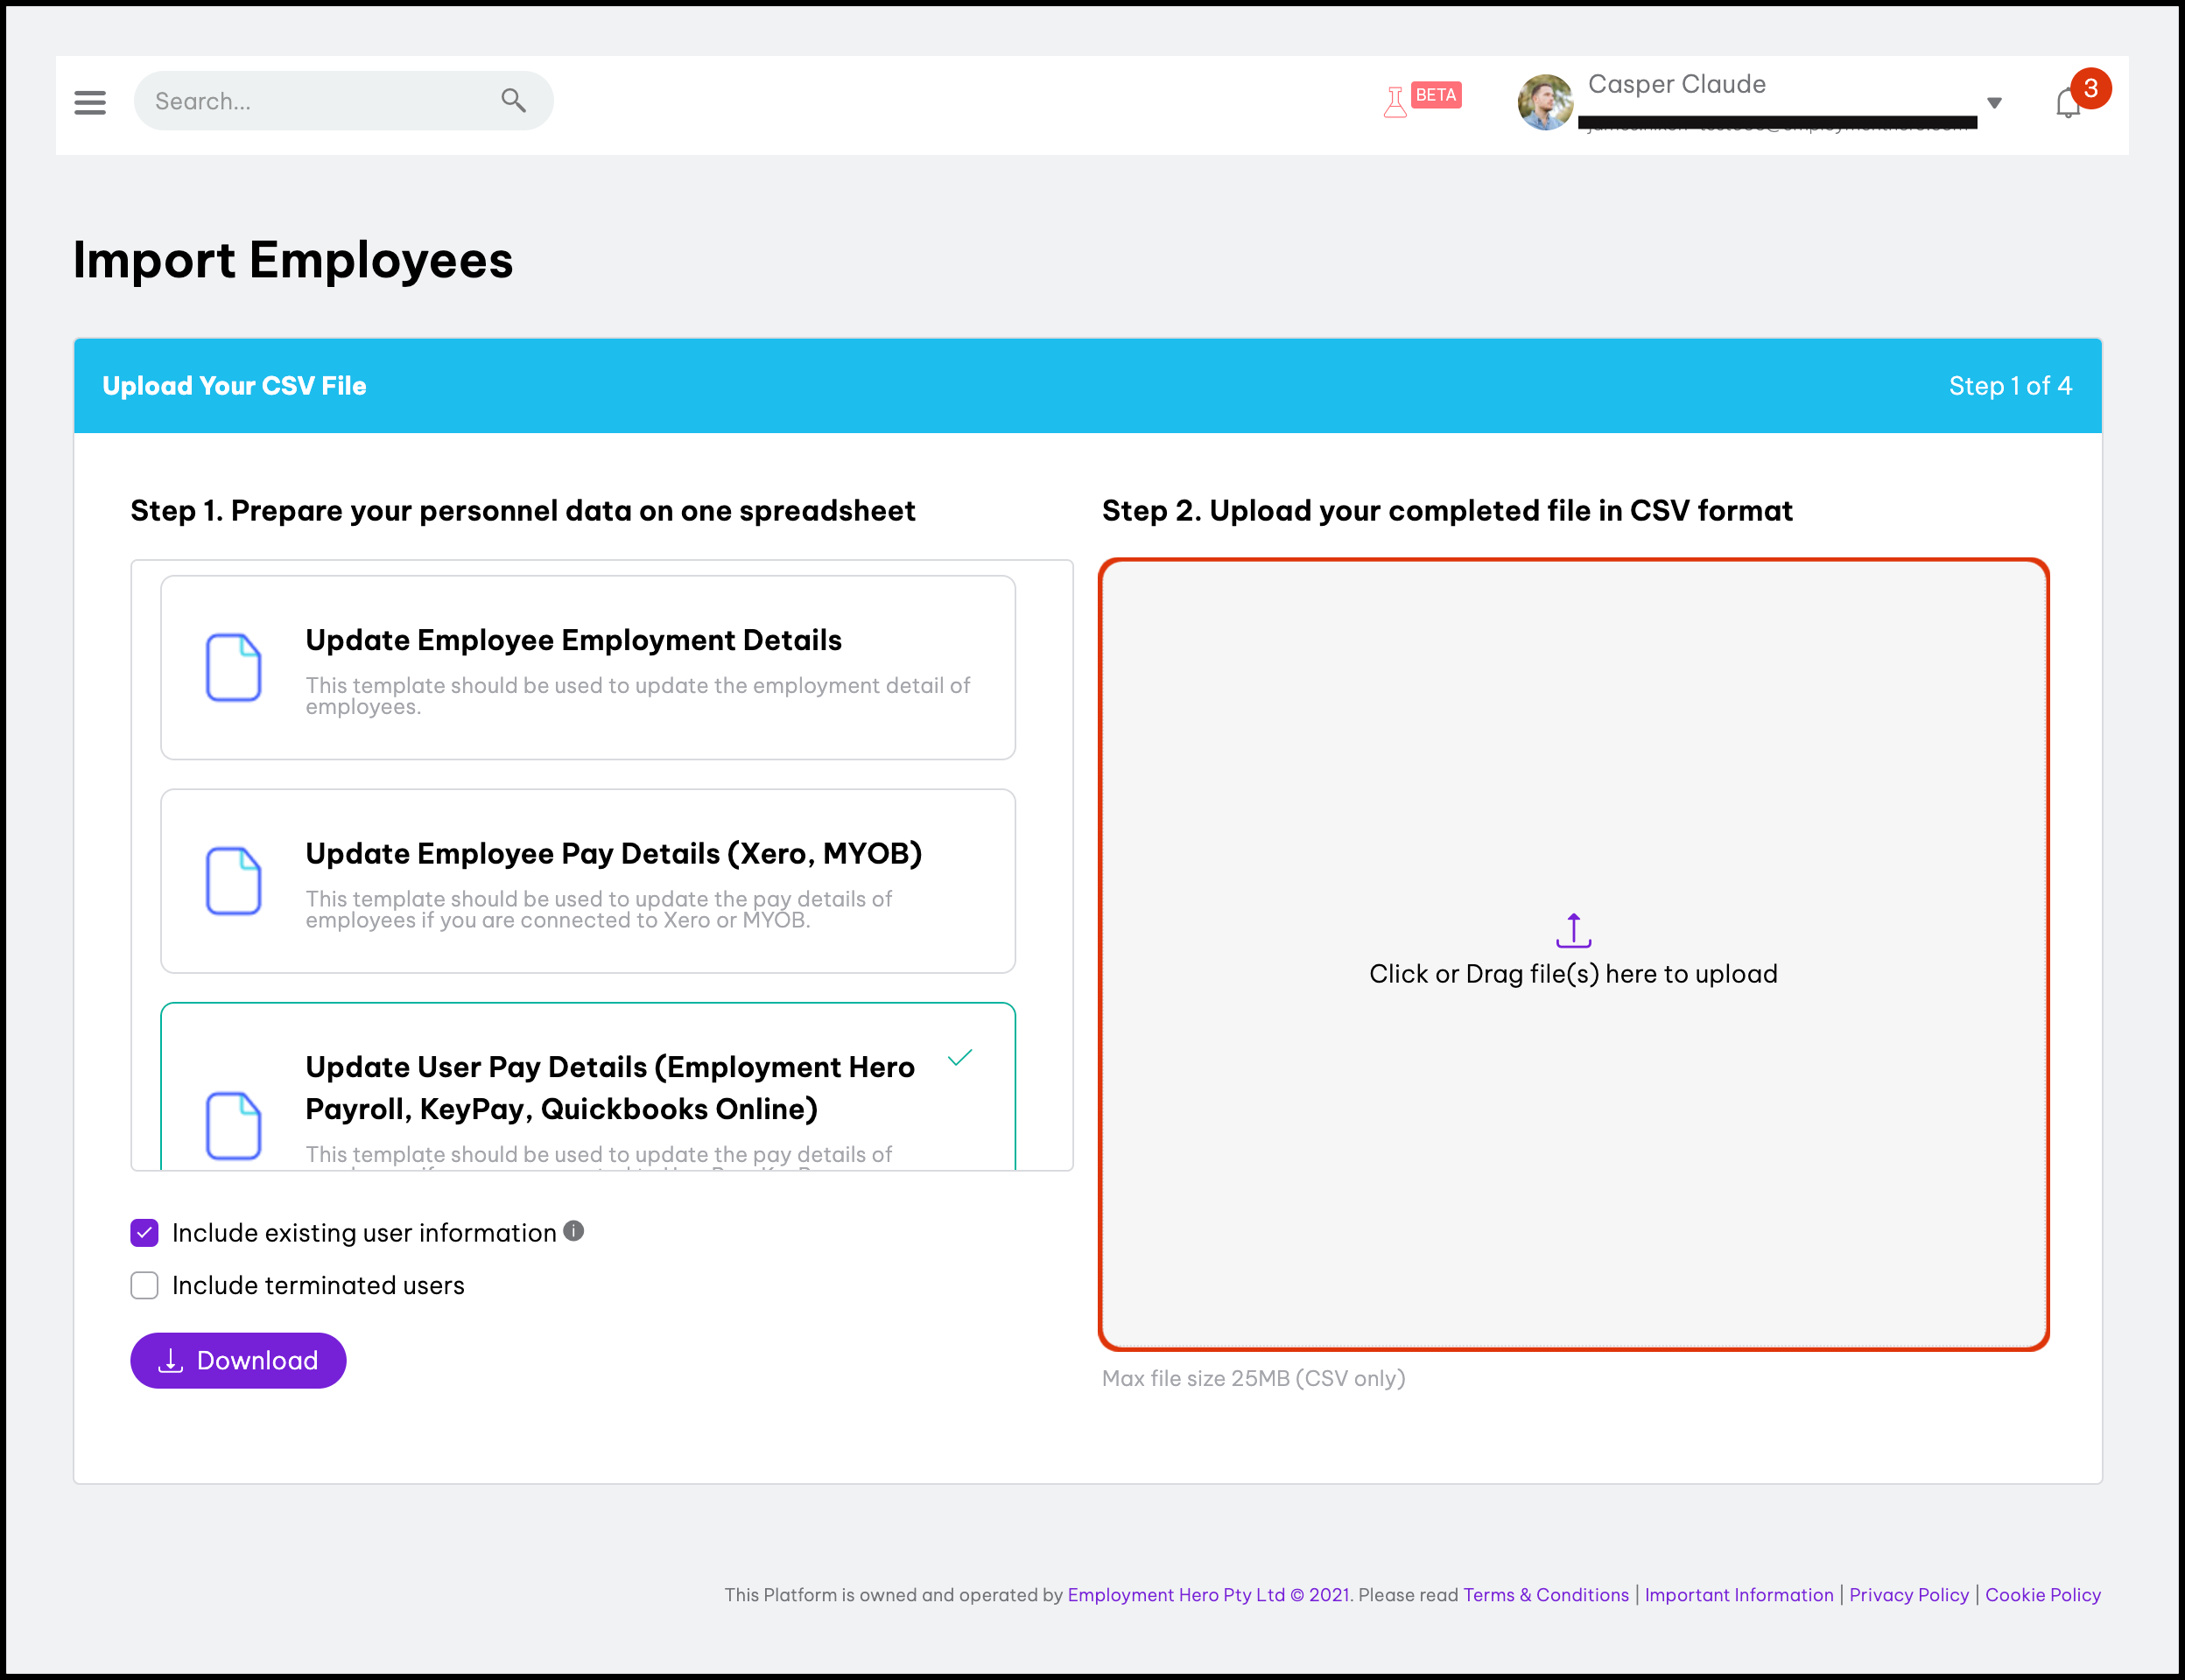
Task: Click the file icon for Employment Details template
Action: [233, 667]
